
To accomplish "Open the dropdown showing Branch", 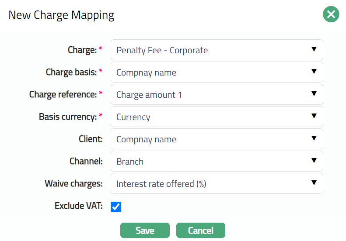I will point(210,162).
